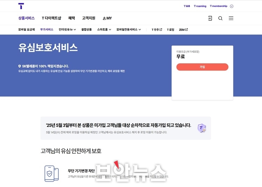Go to 결합상품 submenu
Image resolution: width=262 pixels, height=187 pixels.
pos(86,30)
